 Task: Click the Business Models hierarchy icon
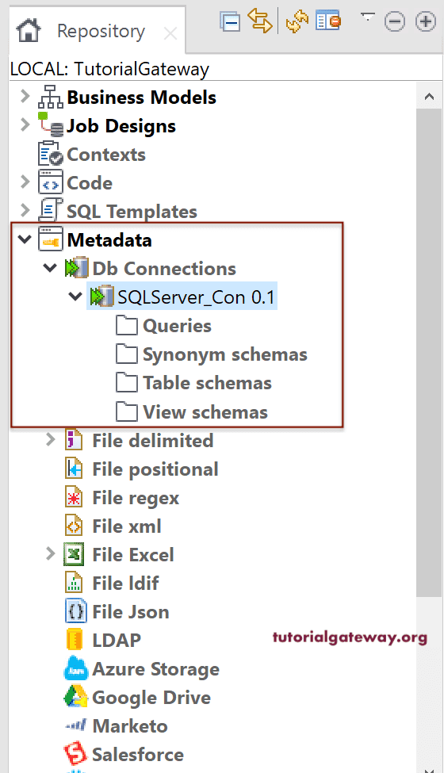pos(51,97)
